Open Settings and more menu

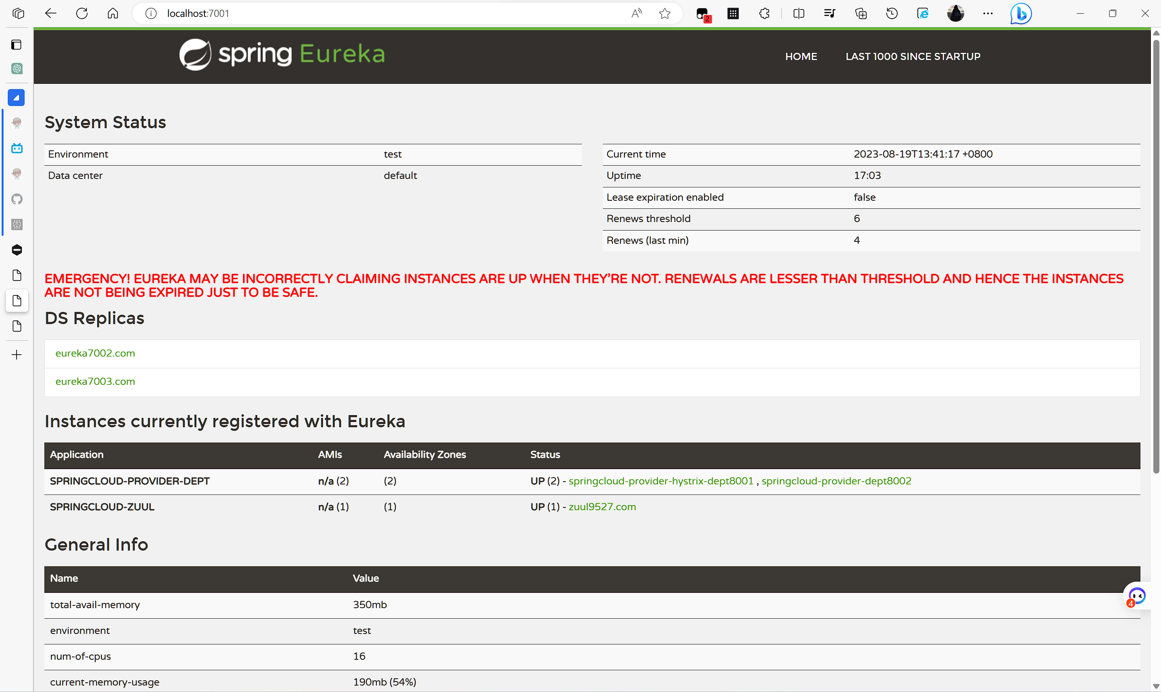988,14
